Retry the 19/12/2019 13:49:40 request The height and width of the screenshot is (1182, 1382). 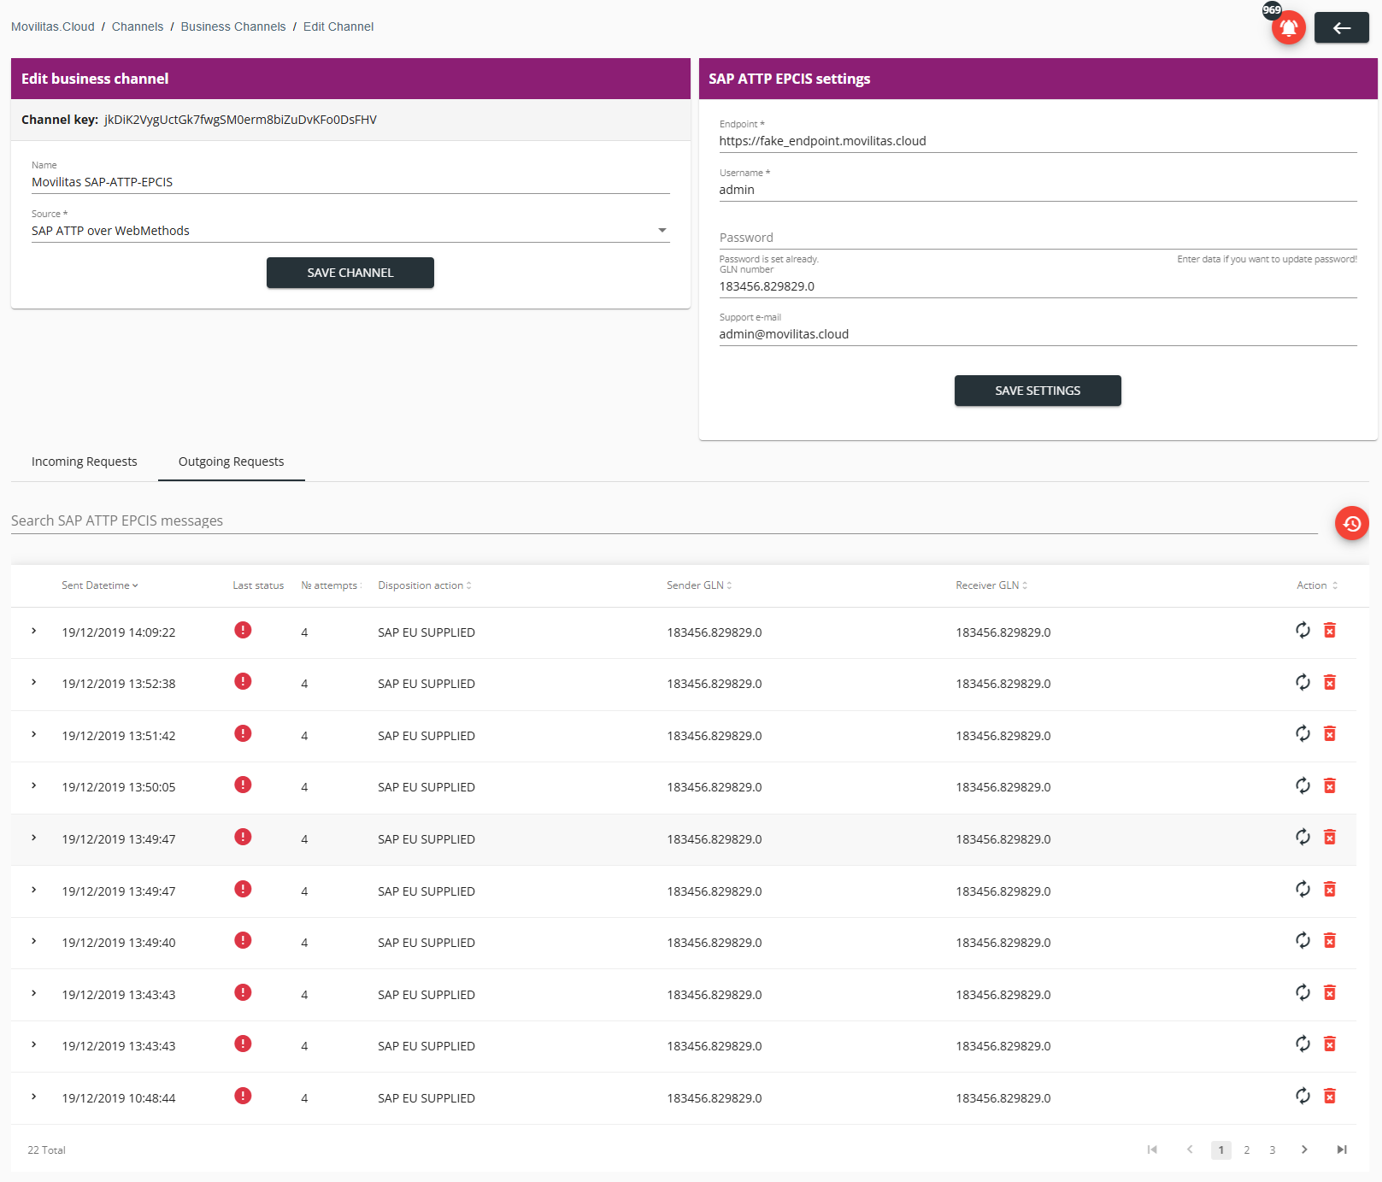[1303, 941]
